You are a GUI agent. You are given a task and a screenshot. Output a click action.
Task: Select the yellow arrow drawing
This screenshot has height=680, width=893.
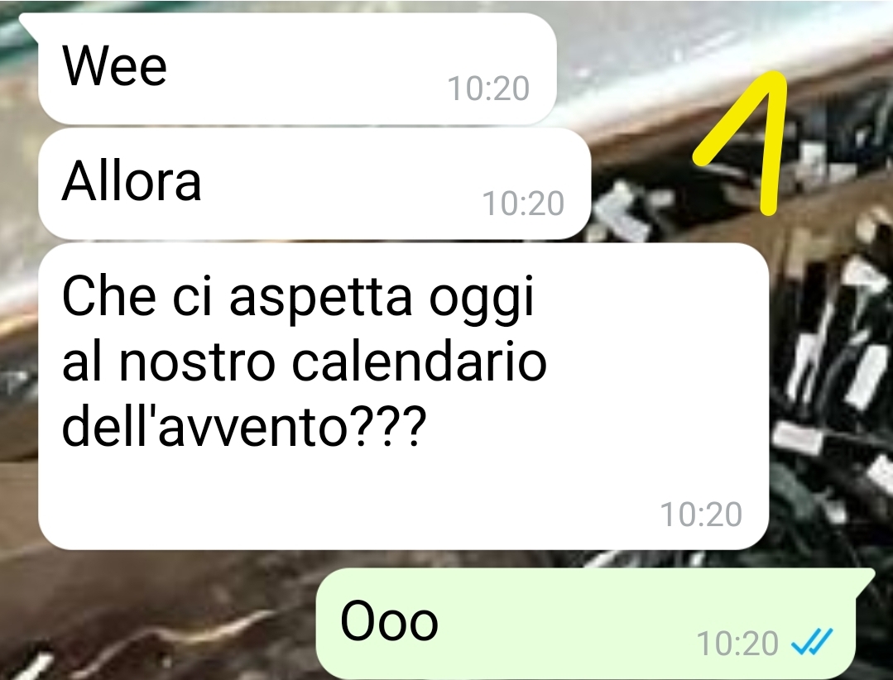pos(741,143)
